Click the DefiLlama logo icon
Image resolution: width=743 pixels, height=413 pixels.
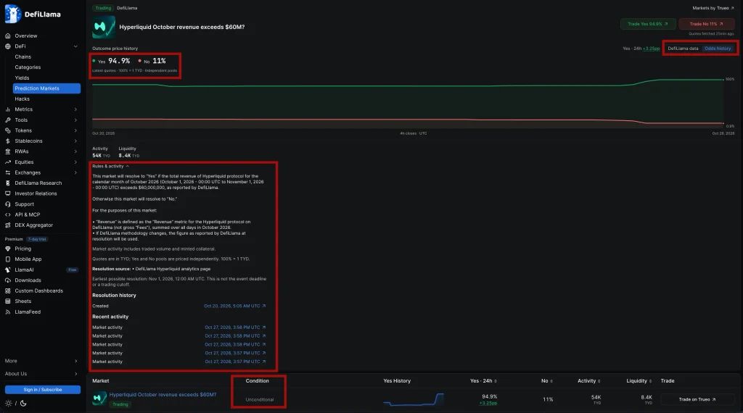[13, 14]
